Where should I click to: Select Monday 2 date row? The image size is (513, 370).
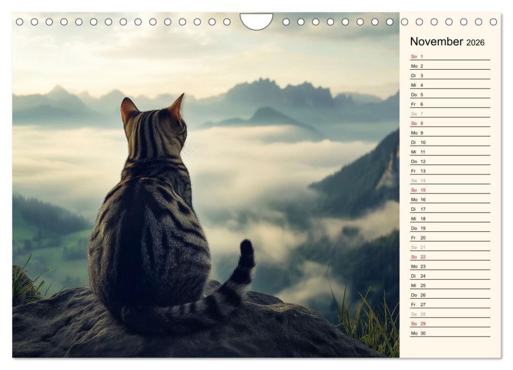(450, 66)
